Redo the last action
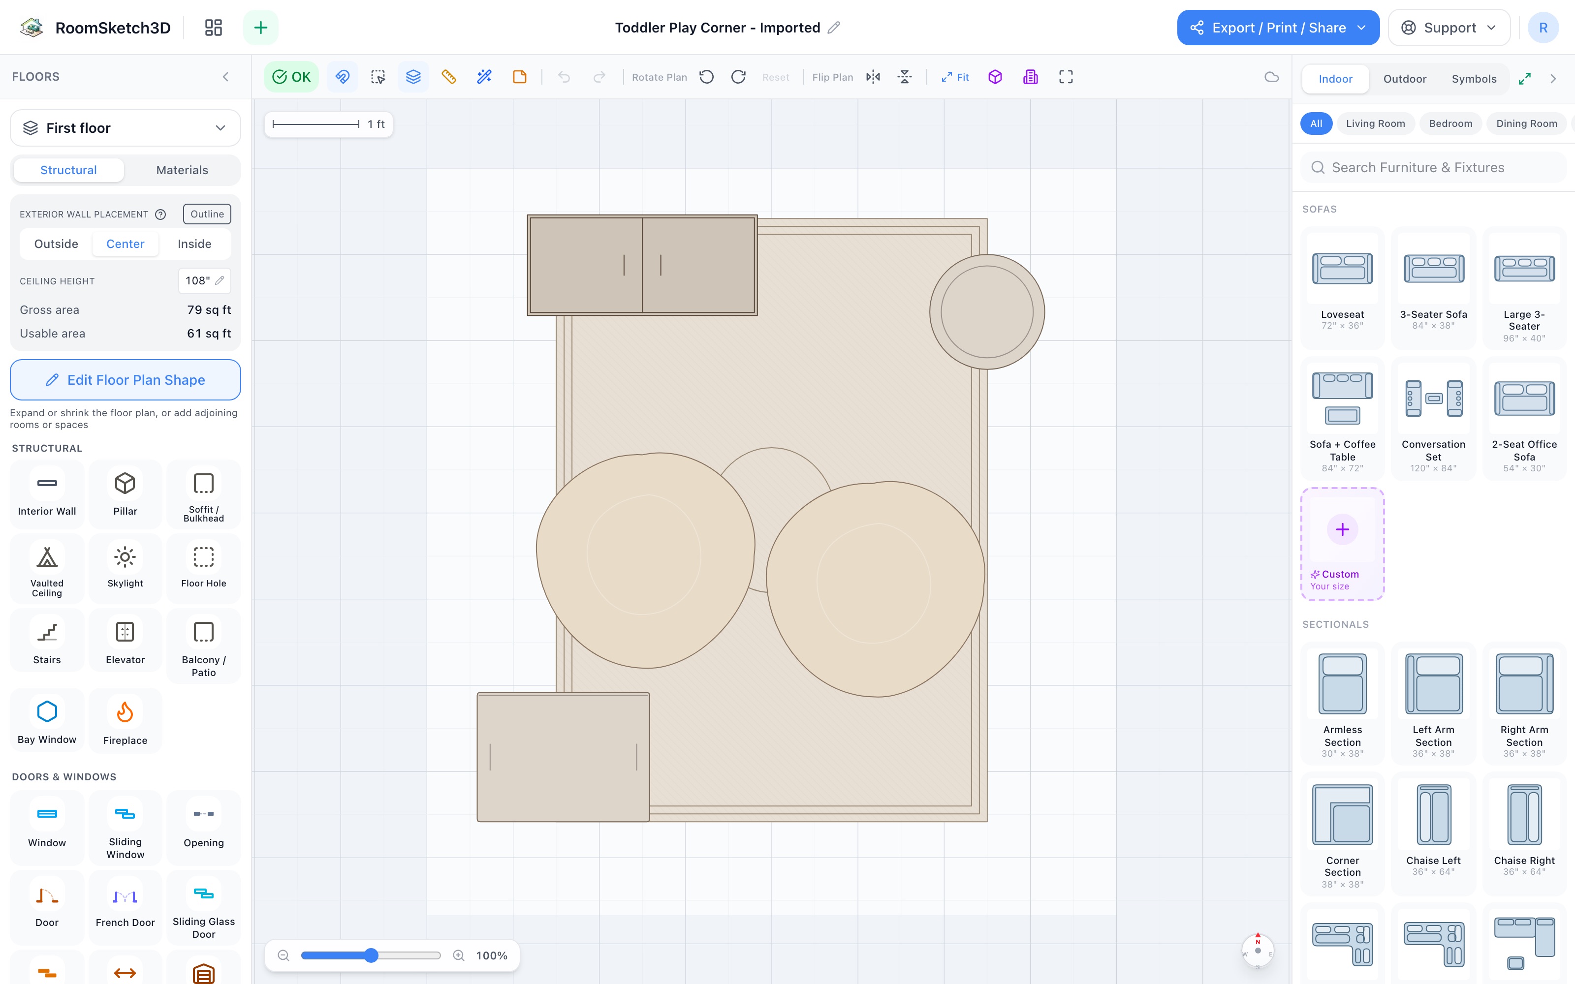 (599, 77)
